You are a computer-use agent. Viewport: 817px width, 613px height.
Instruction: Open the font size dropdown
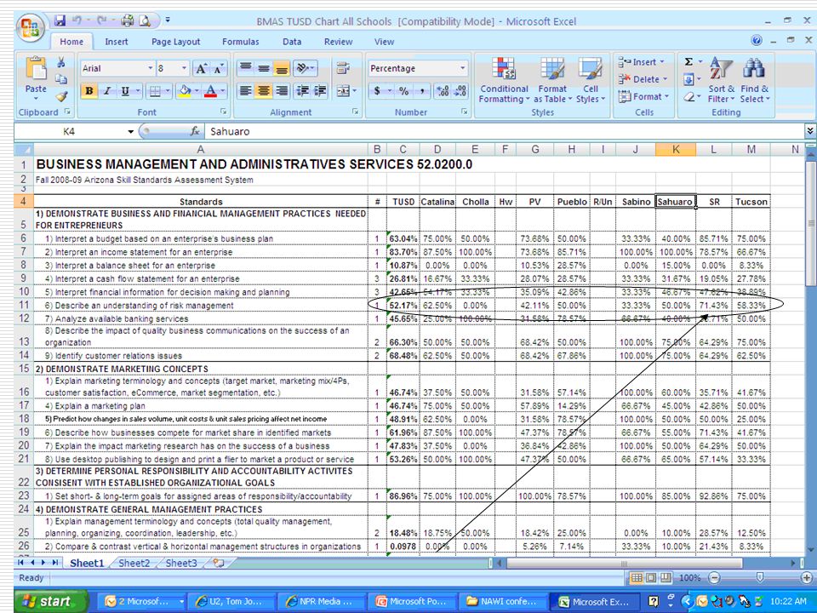[185, 68]
